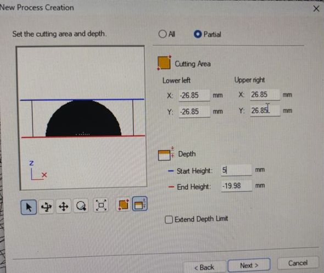
Task: Click the fit-to-screen view icon
Action: (101, 205)
